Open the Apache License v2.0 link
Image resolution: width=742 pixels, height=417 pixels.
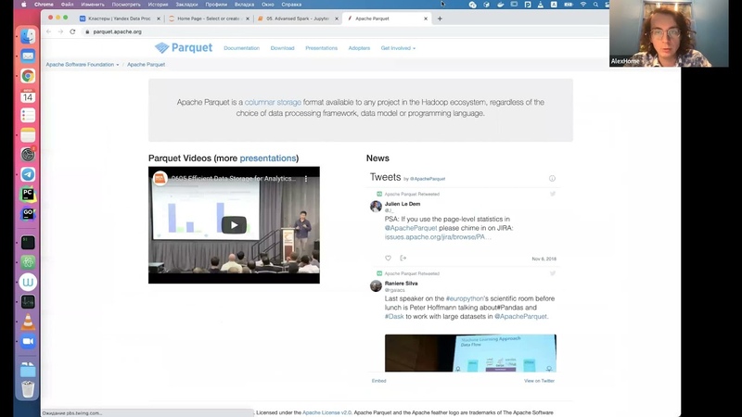(x=327, y=412)
